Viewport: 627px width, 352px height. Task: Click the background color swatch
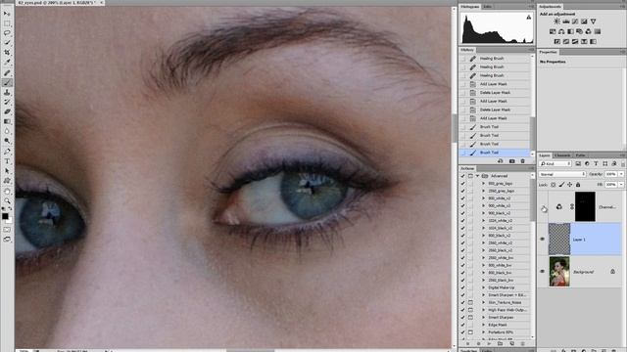pyautogui.click(x=10, y=220)
